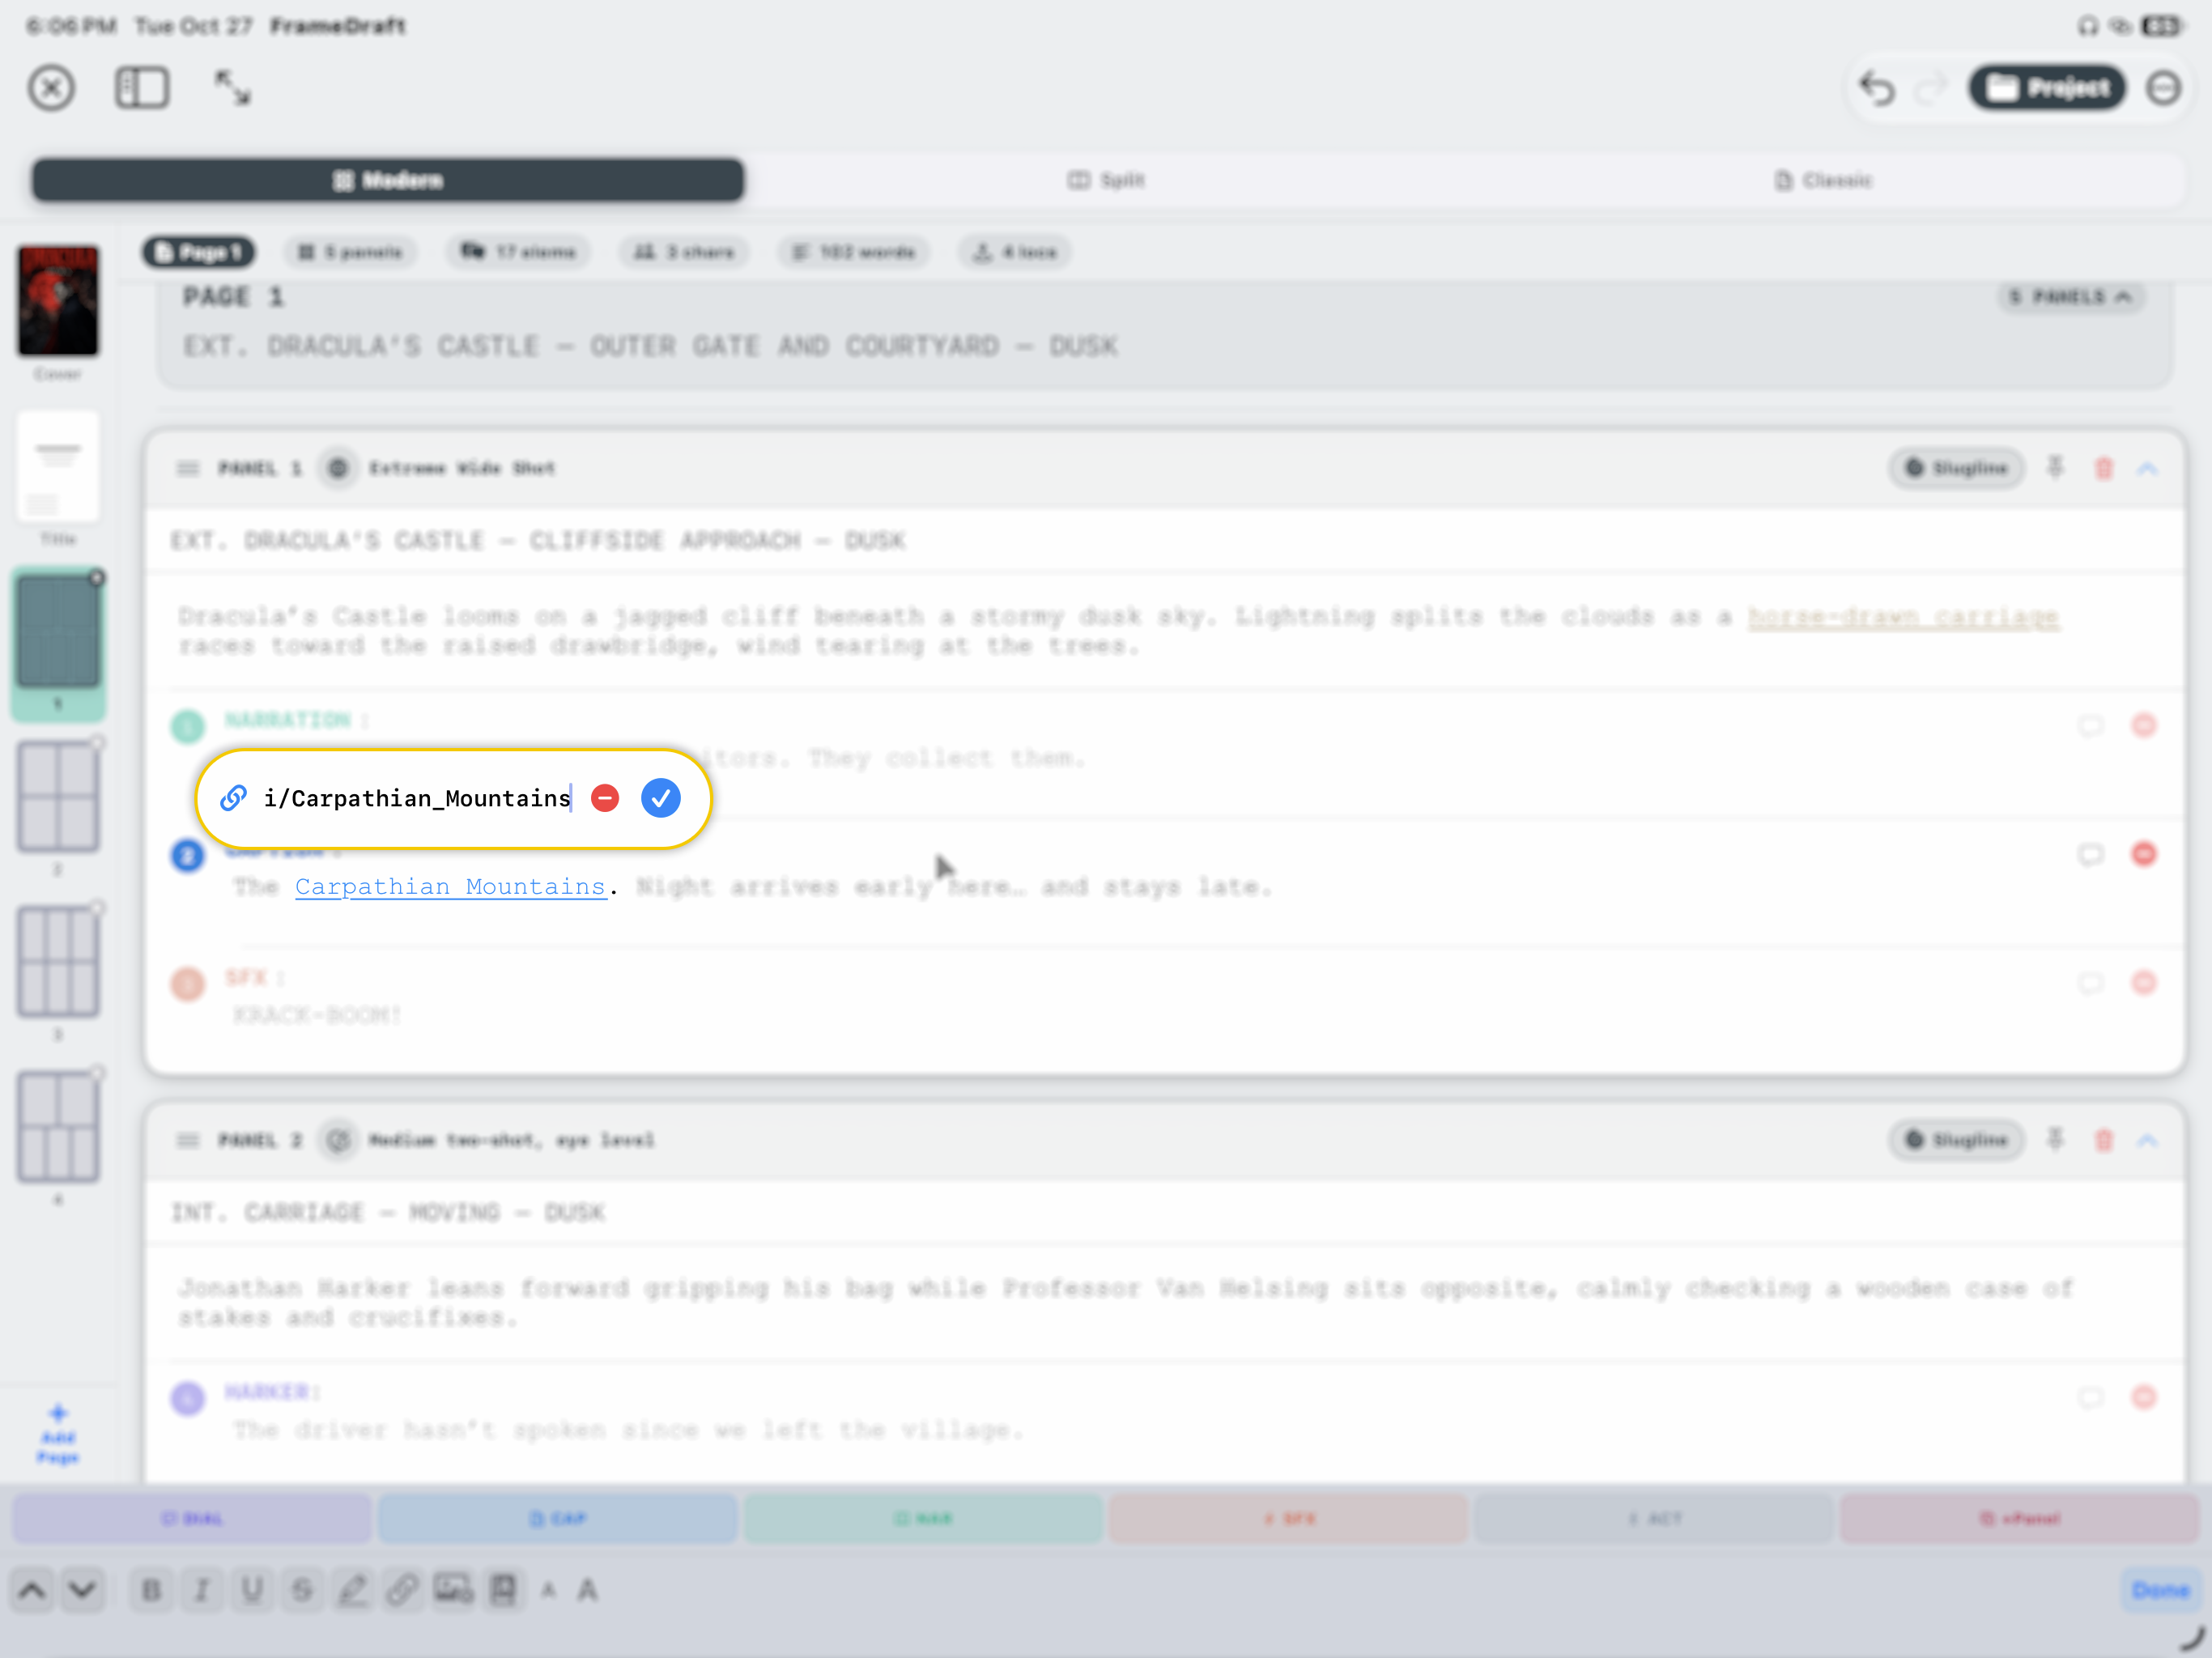Image resolution: width=2212 pixels, height=1658 pixels.
Task: Toggle strikethrough formatting
Action: [302, 1590]
